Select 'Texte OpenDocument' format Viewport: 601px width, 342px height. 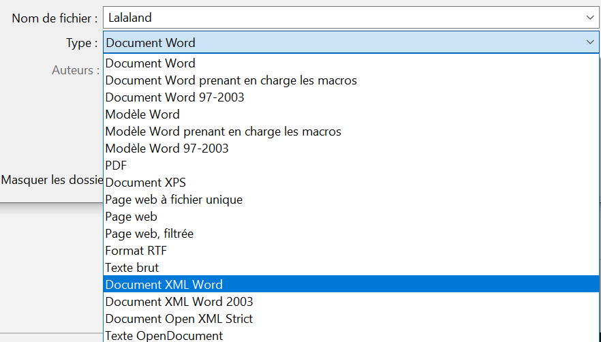click(x=351, y=335)
